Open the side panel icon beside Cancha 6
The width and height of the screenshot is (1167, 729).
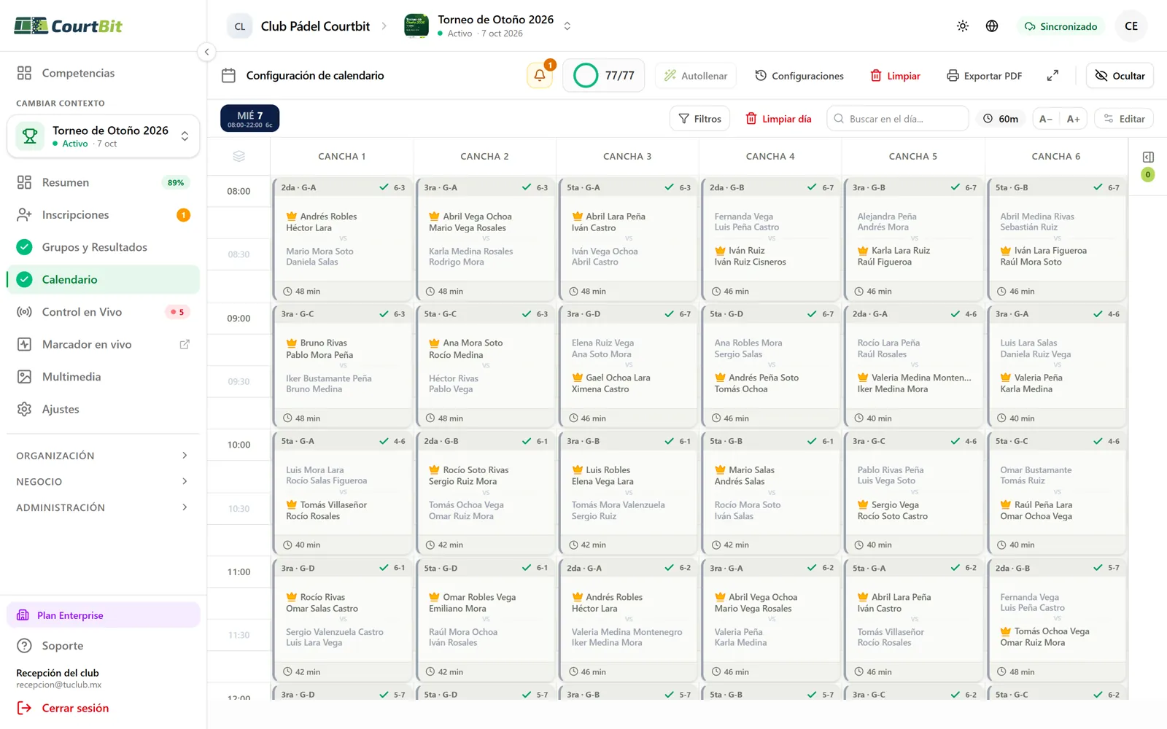coord(1148,157)
